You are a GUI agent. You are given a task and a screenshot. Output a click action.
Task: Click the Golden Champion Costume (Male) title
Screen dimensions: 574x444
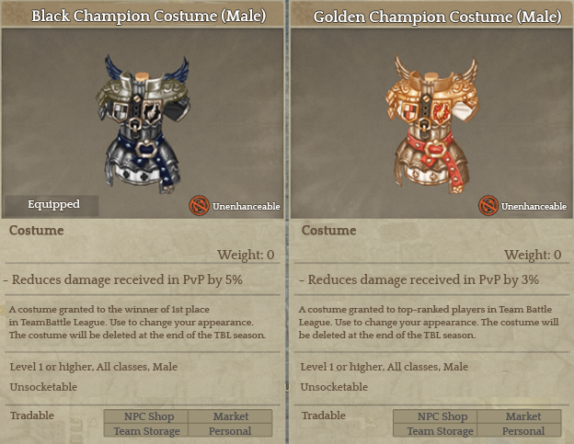tap(438, 17)
